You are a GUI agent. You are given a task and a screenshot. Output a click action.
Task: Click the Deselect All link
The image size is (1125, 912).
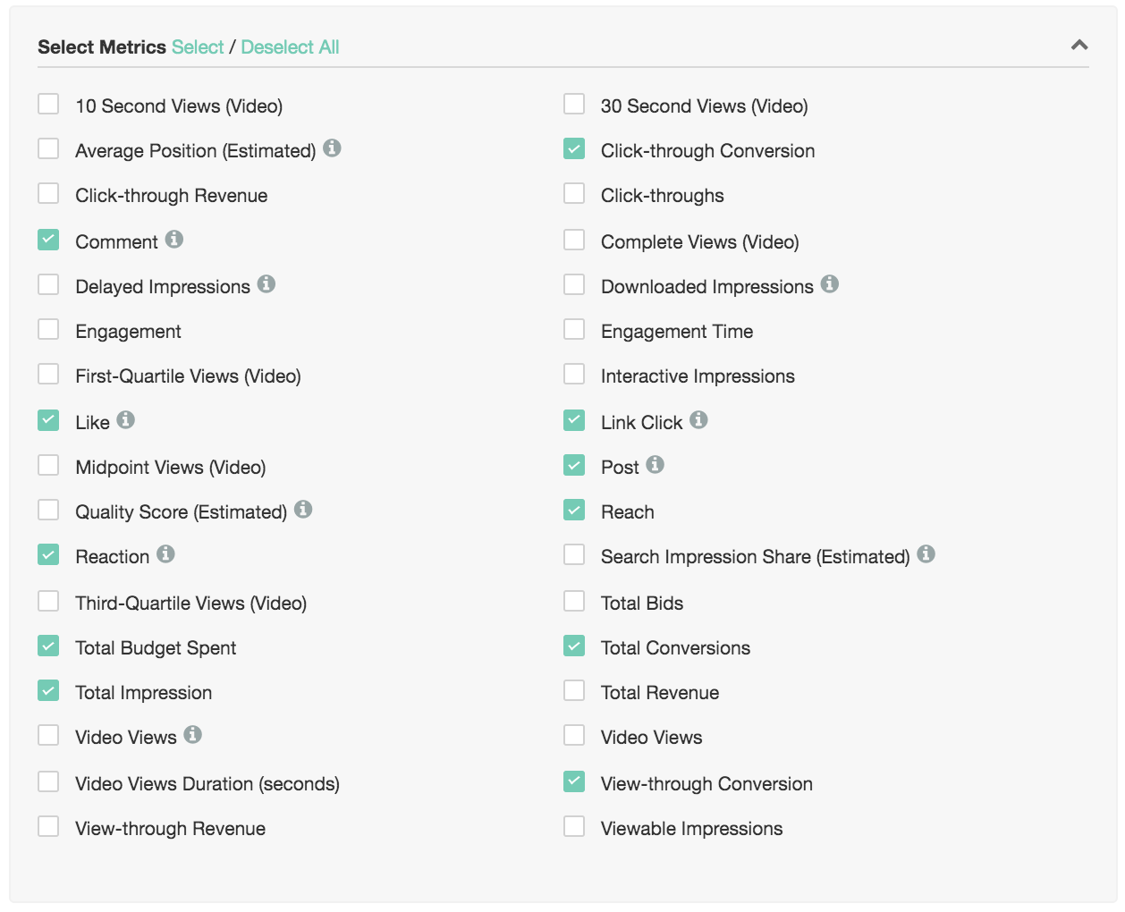coord(290,47)
